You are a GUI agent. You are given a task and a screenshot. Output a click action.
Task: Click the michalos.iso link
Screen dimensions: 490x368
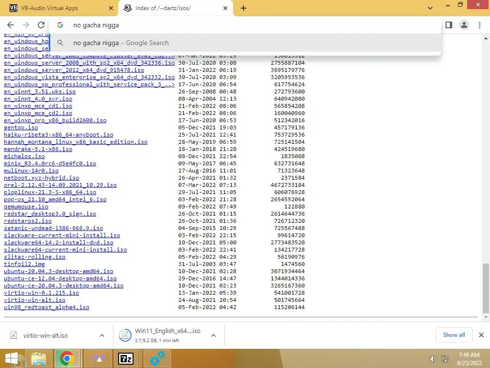click(x=24, y=157)
